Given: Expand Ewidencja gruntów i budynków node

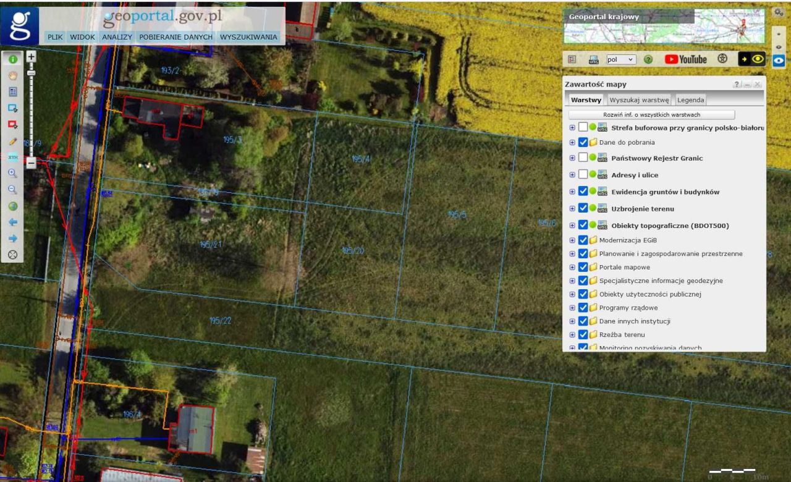Looking at the screenshot, I should pos(572,192).
